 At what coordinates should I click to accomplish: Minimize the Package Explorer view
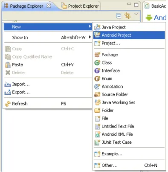129,4
